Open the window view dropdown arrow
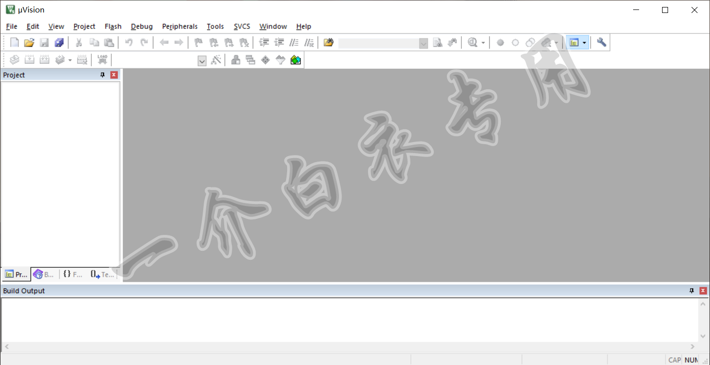Viewport: 710px width, 365px height. point(584,43)
